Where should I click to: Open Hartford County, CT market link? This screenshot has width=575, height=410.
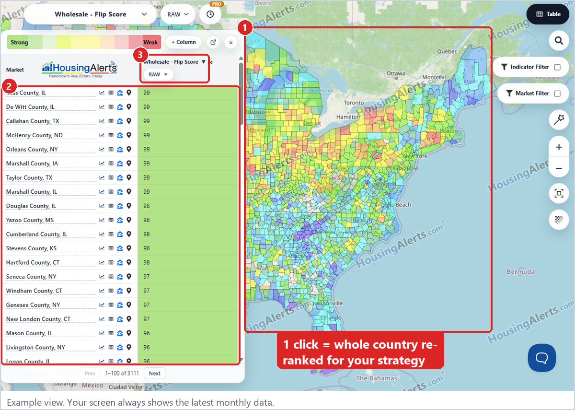(x=33, y=262)
